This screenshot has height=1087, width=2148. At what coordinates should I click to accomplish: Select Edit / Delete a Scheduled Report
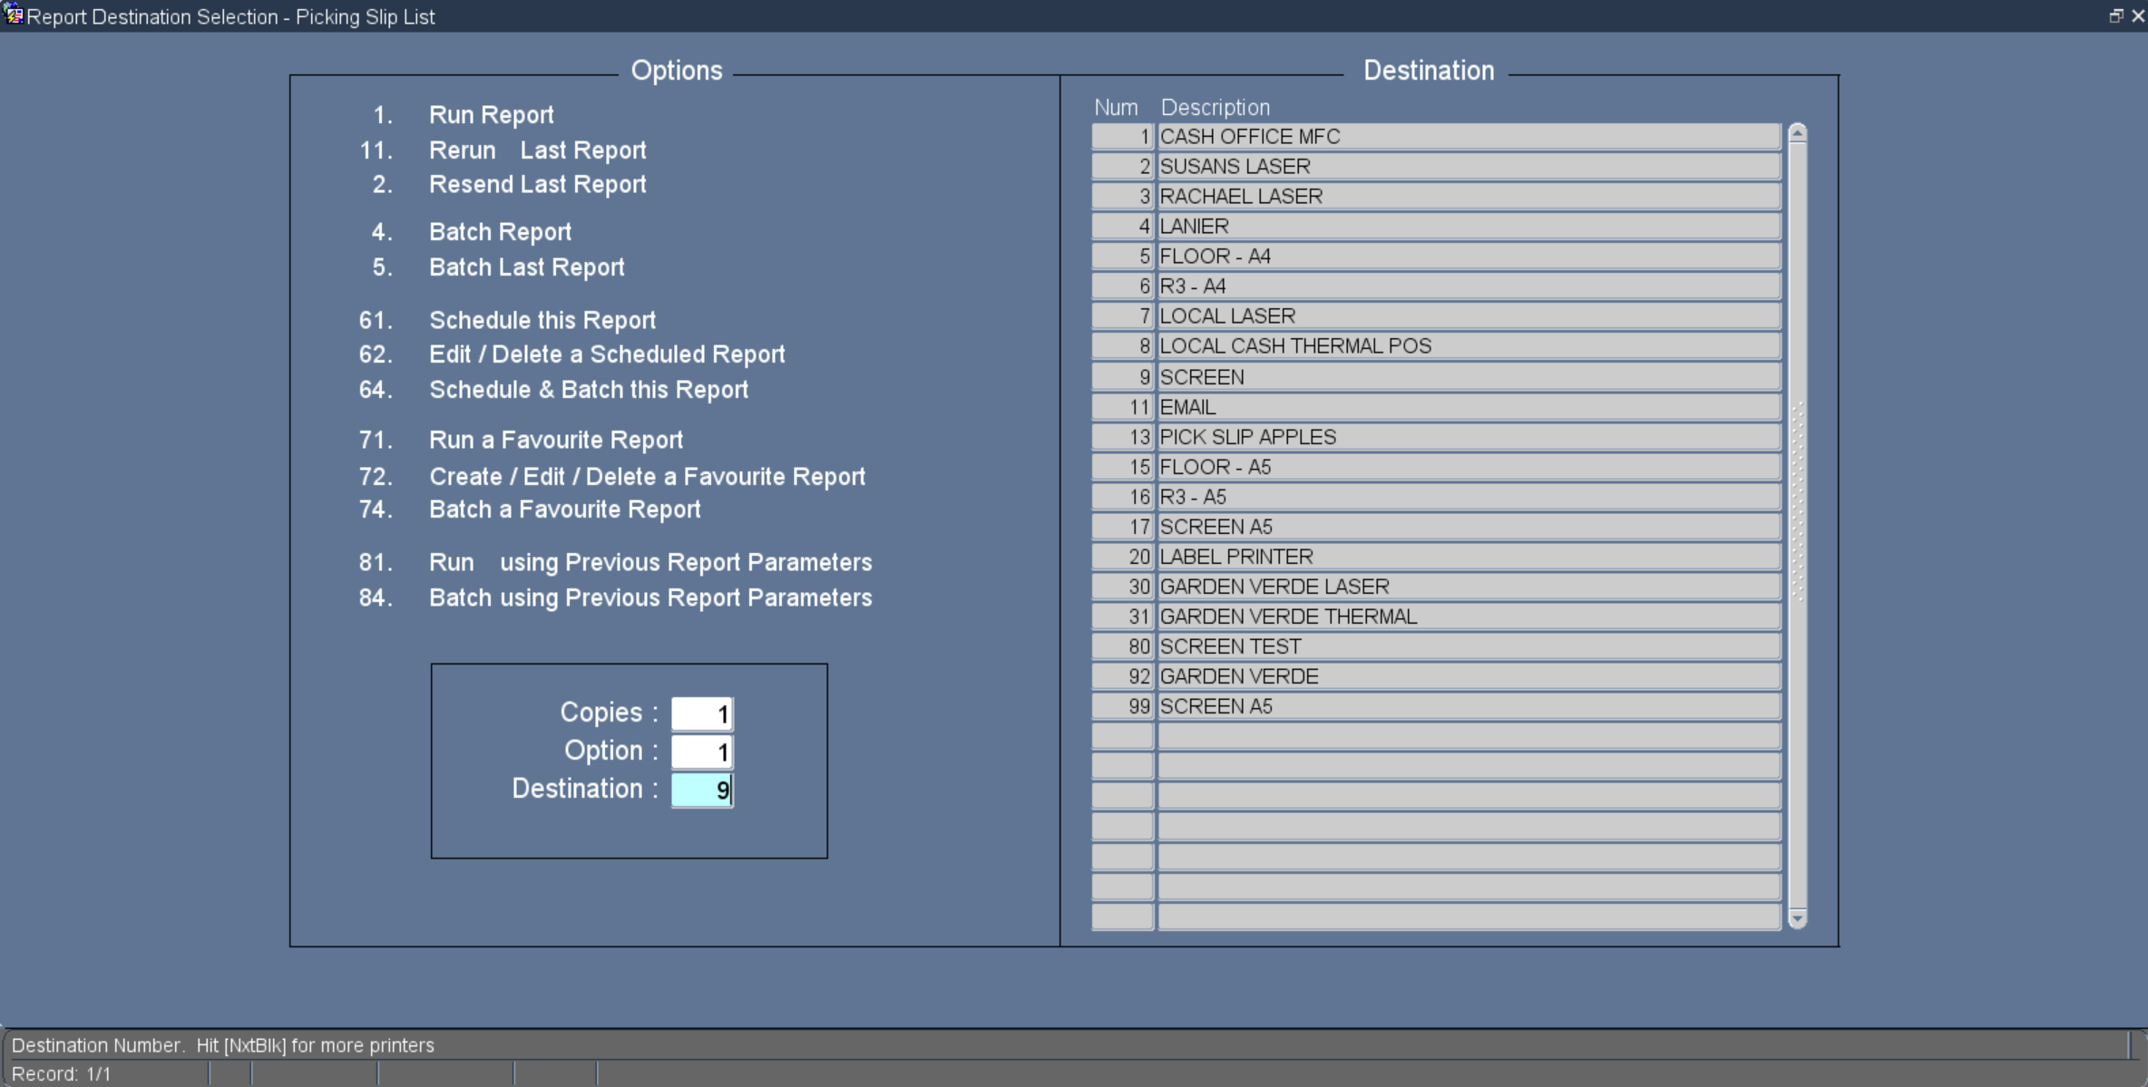coord(607,354)
